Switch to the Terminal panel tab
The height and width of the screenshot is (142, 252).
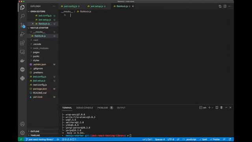coord(67,108)
